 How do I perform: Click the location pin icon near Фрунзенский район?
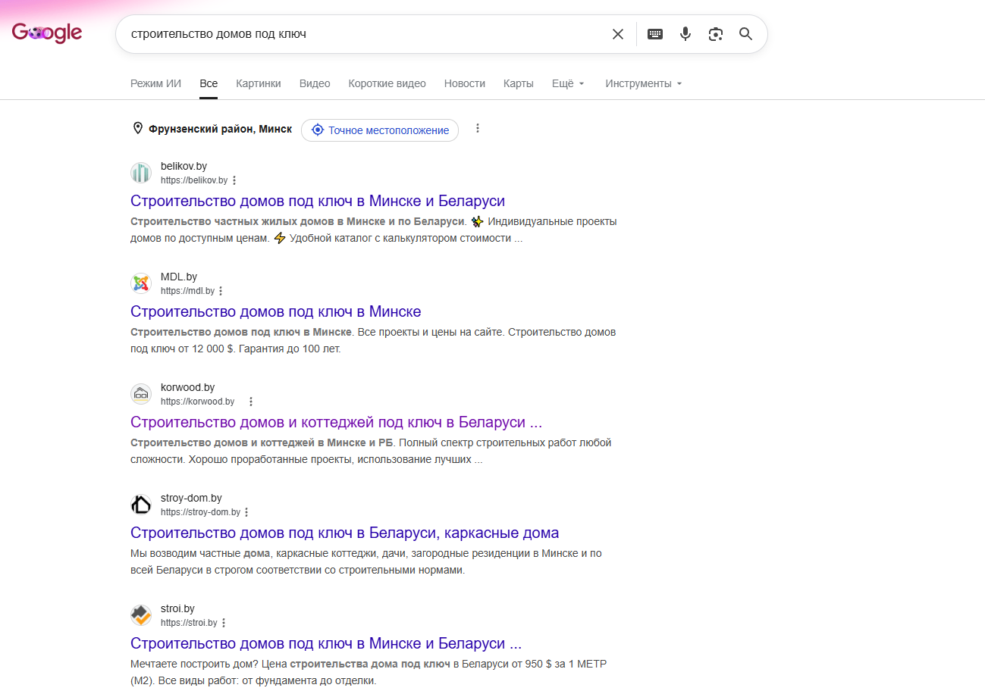tap(137, 129)
